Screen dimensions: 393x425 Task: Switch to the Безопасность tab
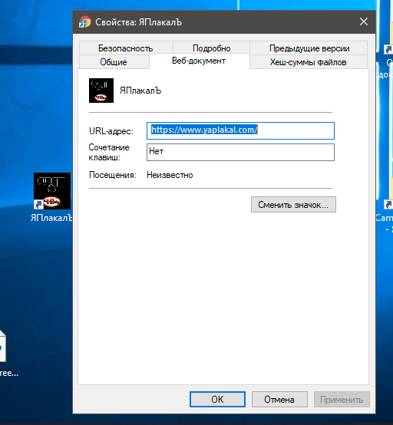pos(126,48)
